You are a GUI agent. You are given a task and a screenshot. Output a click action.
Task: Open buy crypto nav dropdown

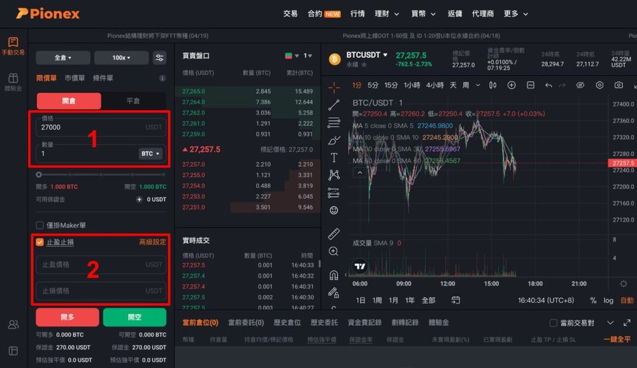coord(424,14)
